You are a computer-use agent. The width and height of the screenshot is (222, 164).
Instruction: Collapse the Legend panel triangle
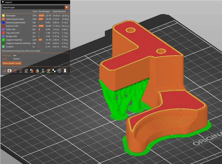click(x=3, y=2)
